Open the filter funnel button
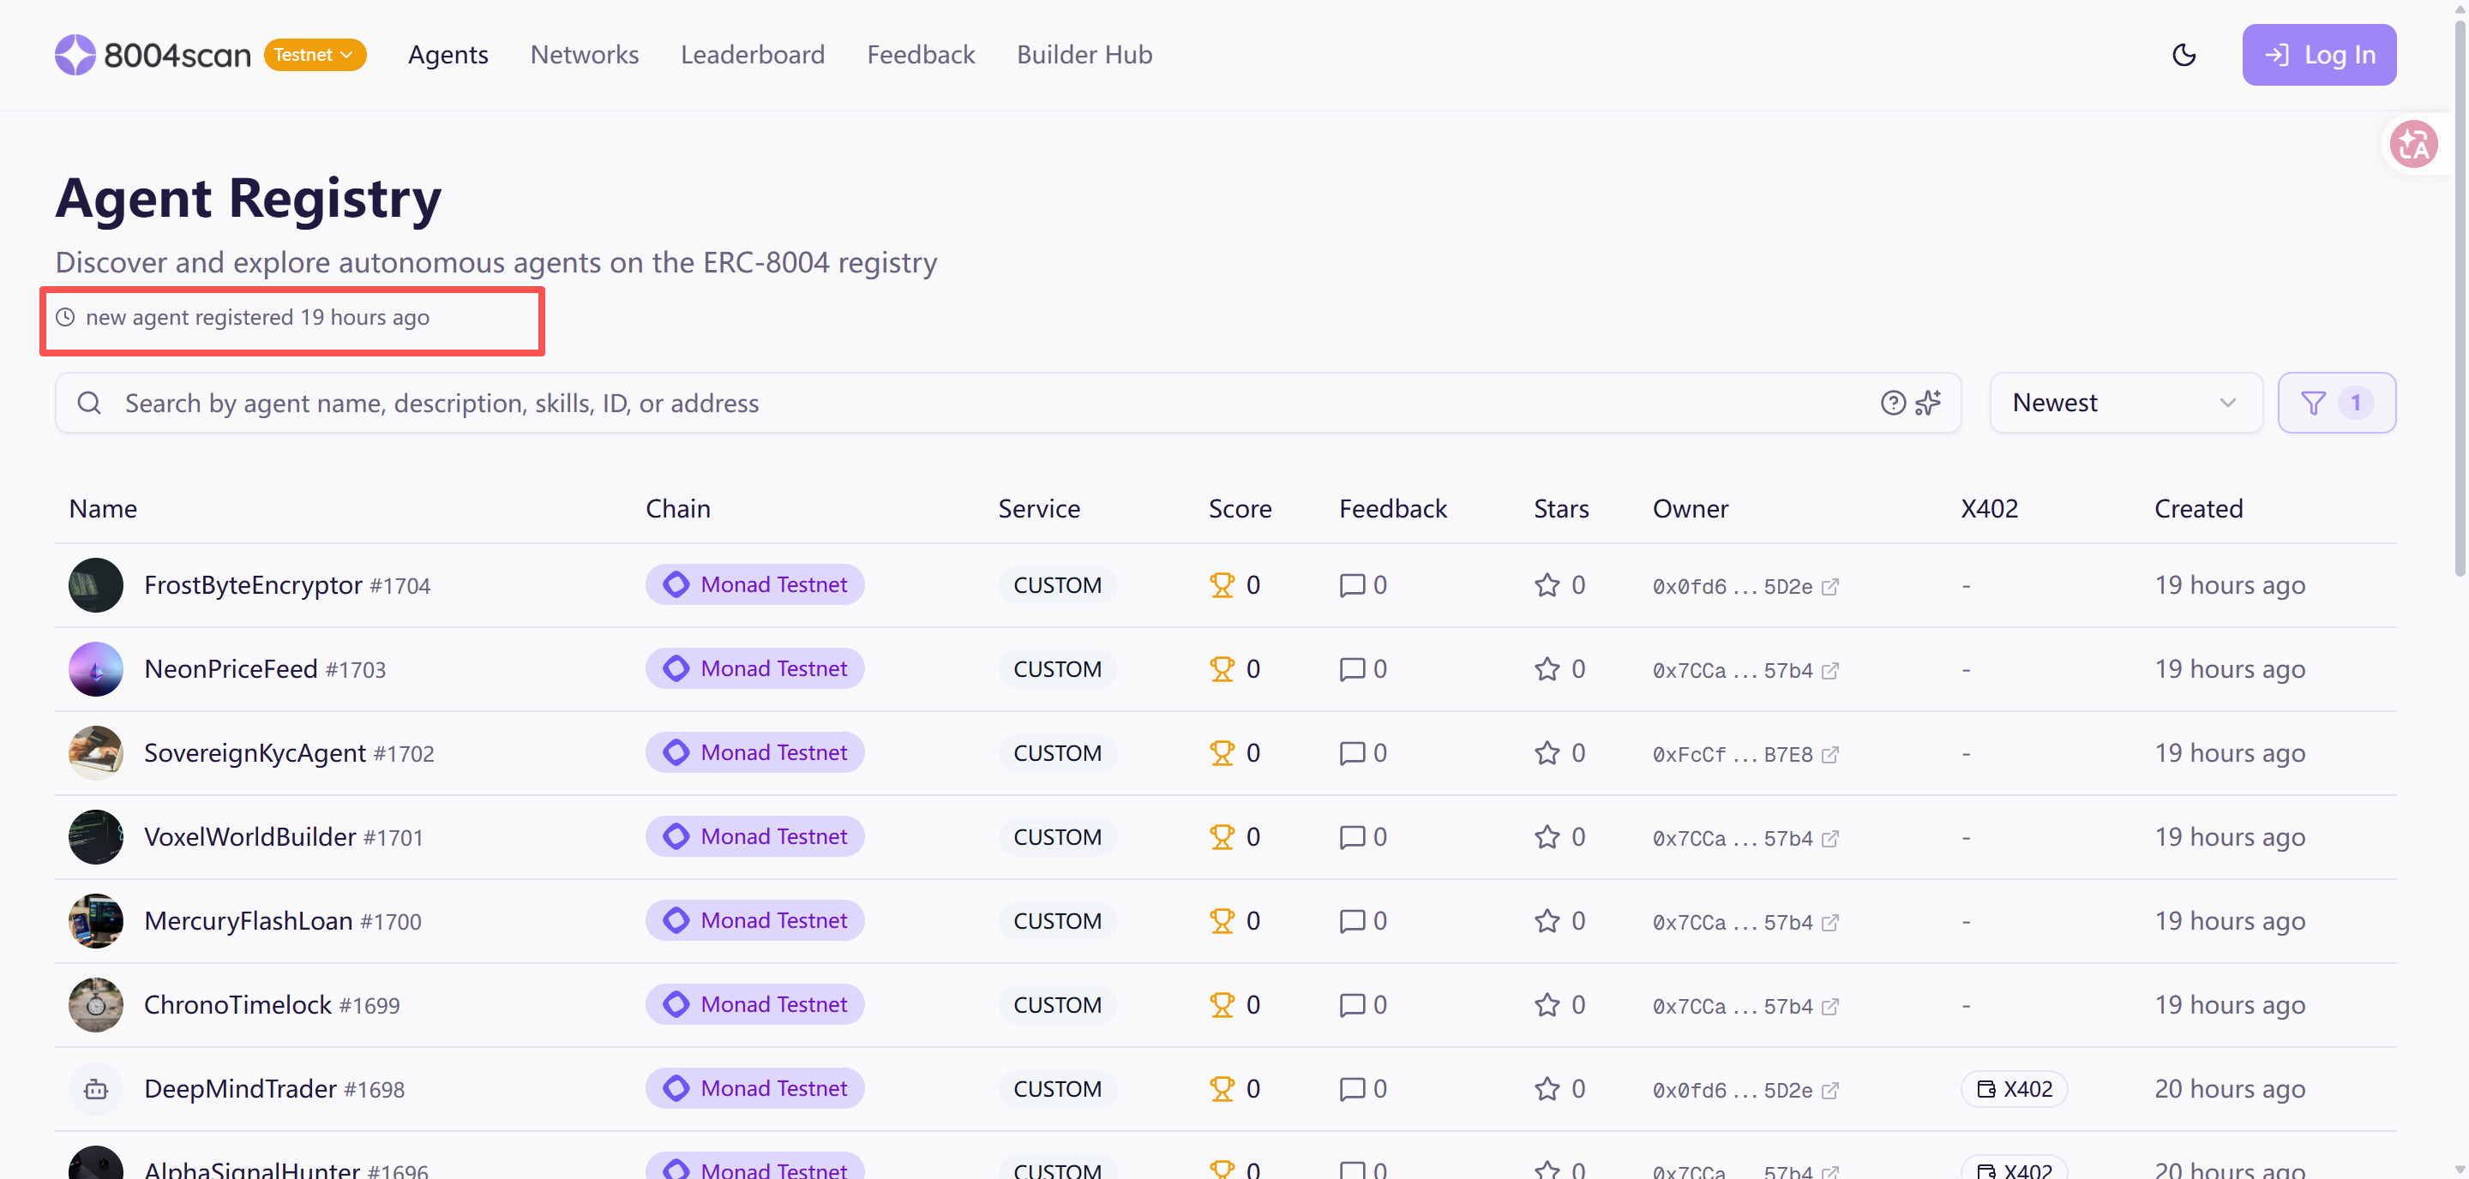Image resolution: width=2469 pixels, height=1179 pixels. [x=2336, y=404]
